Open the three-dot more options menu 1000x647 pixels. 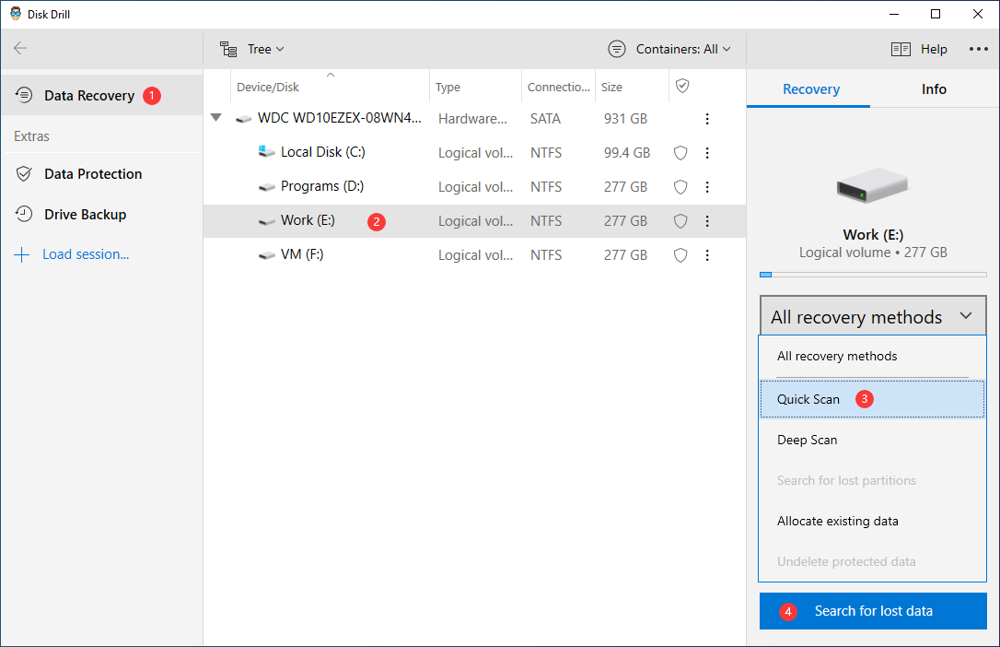[978, 49]
